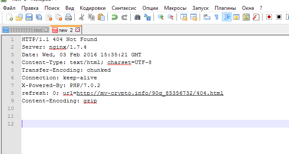
Task: Open the Макросы menu
Action: (x=175, y=8)
